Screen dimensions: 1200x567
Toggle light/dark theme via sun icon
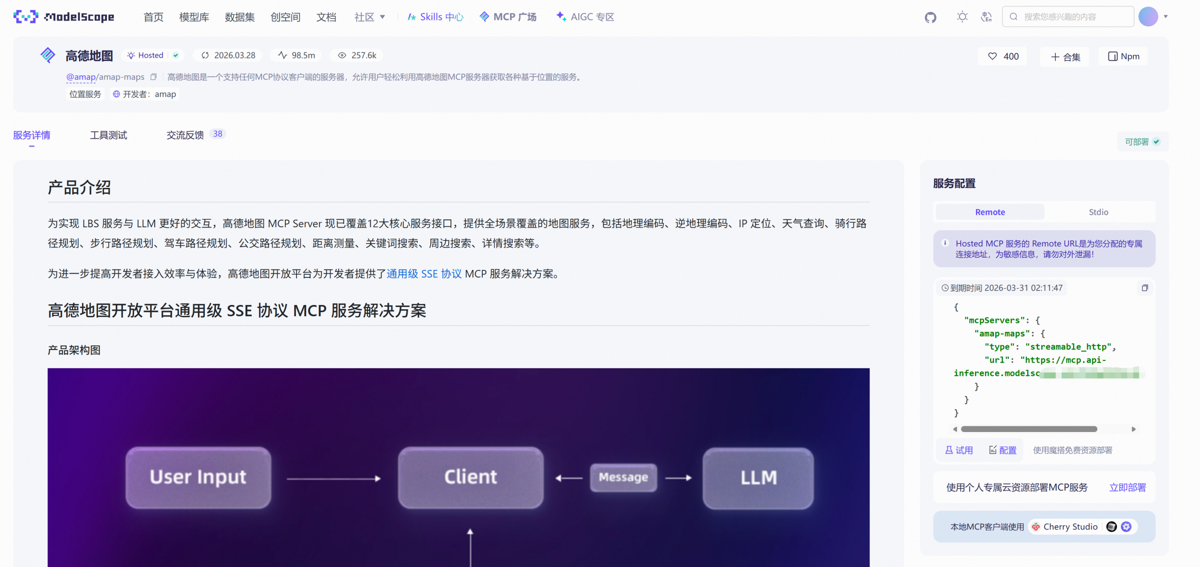coord(962,16)
